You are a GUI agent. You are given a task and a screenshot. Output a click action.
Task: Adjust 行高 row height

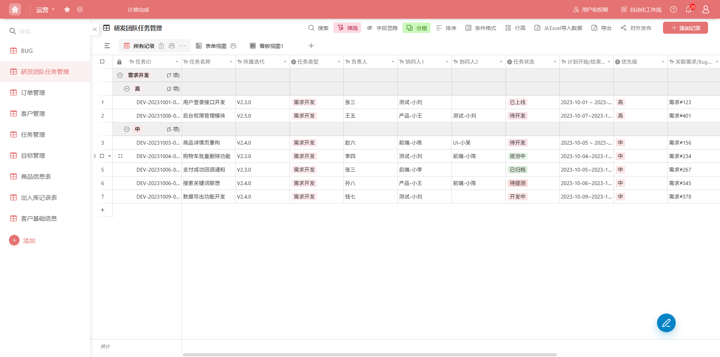[x=515, y=28]
